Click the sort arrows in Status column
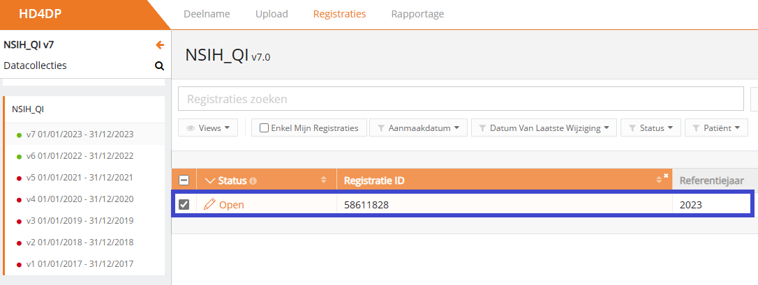 point(323,180)
